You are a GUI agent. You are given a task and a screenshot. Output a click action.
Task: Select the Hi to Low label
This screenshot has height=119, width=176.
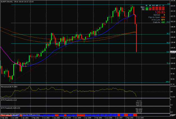156,20
